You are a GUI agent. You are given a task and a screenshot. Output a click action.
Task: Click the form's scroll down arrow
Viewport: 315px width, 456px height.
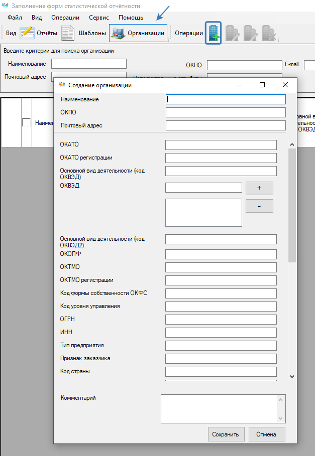(292, 376)
